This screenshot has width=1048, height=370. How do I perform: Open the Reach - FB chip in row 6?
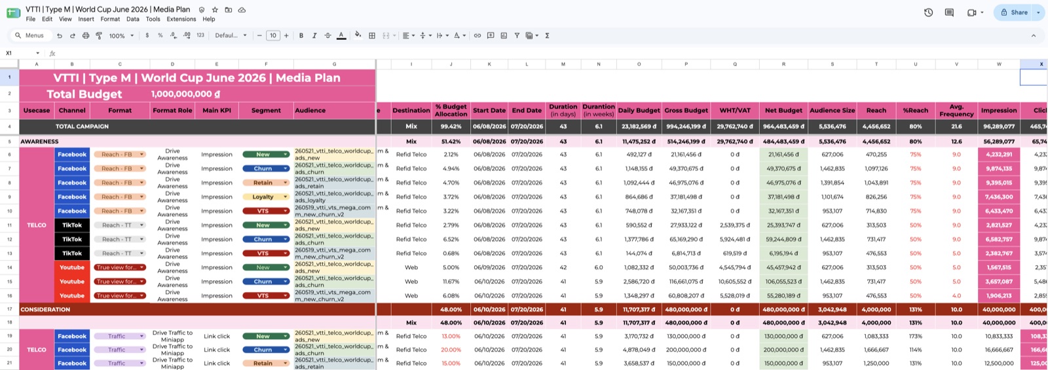coord(119,155)
